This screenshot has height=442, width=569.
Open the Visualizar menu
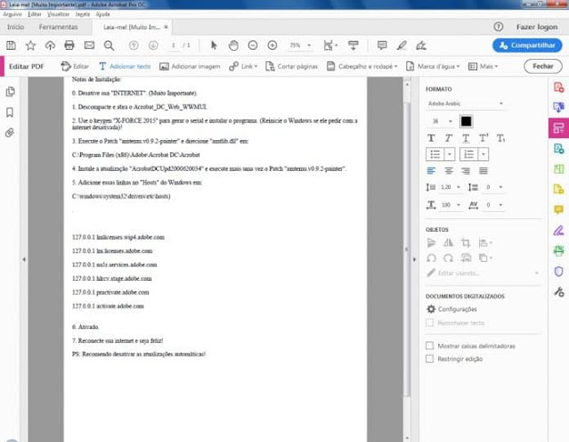(x=58, y=14)
